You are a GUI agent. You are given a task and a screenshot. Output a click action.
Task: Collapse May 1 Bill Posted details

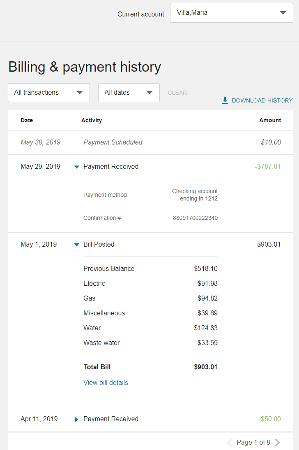coord(76,245)
